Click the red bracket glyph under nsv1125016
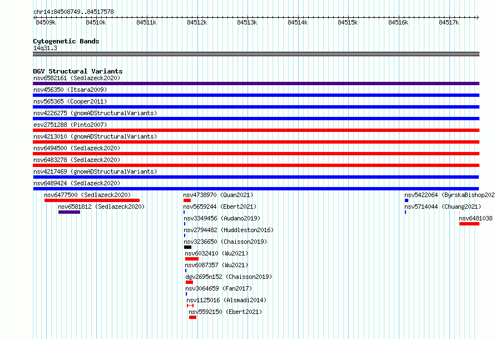Viewport: 495px width, 339px height. tap(190, 306)
